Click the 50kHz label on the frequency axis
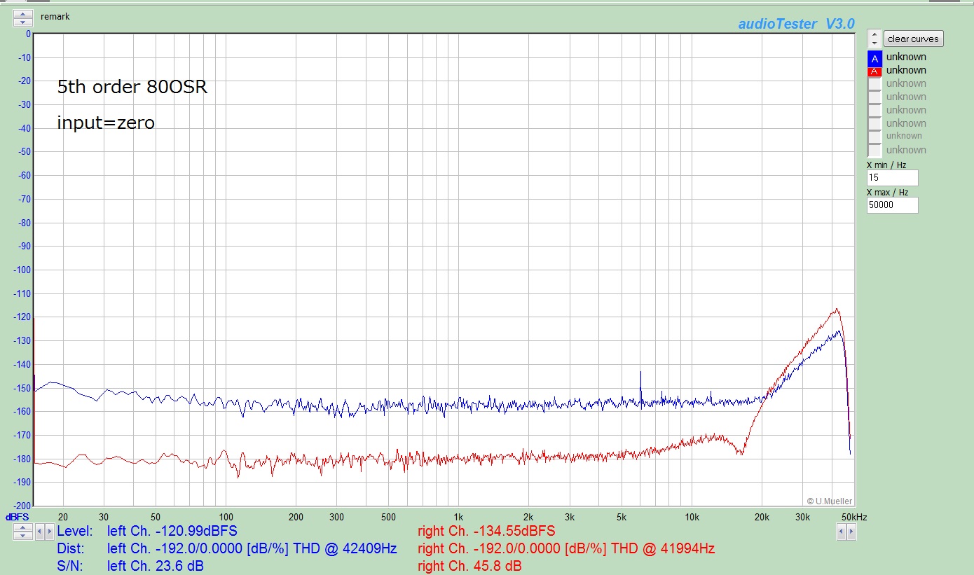Screen dimensions: 974x575 (x=854, y=517)
